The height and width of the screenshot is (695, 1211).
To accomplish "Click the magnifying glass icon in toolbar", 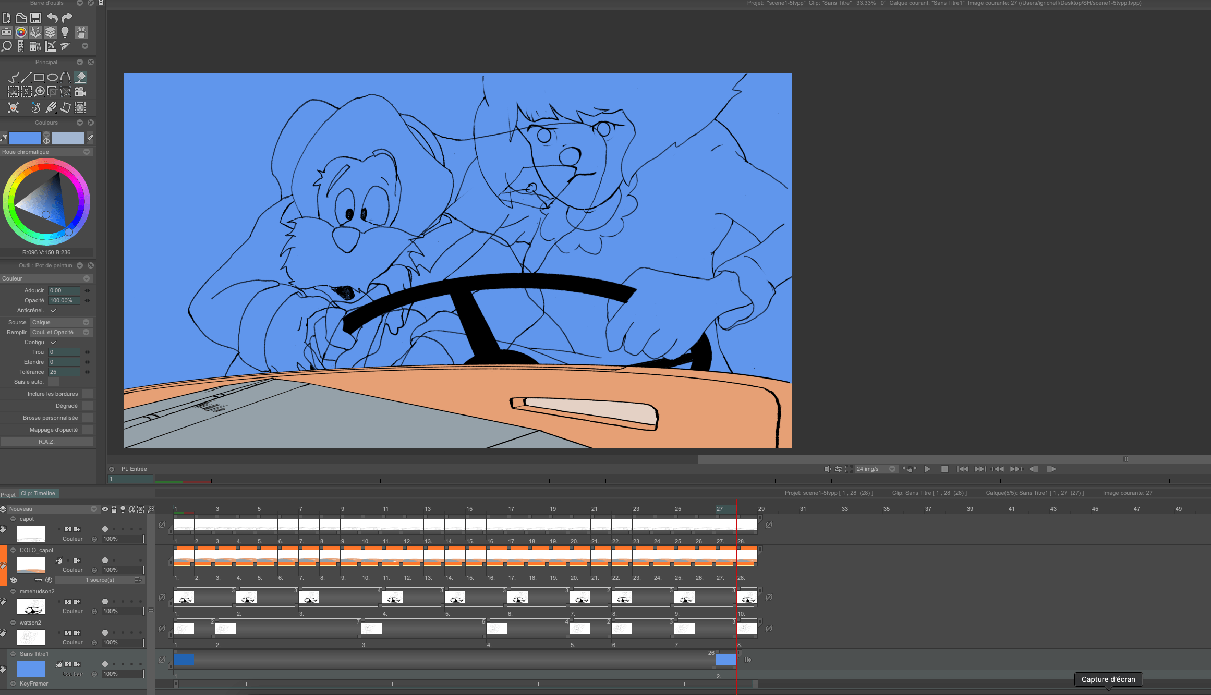I will [7, 46].
